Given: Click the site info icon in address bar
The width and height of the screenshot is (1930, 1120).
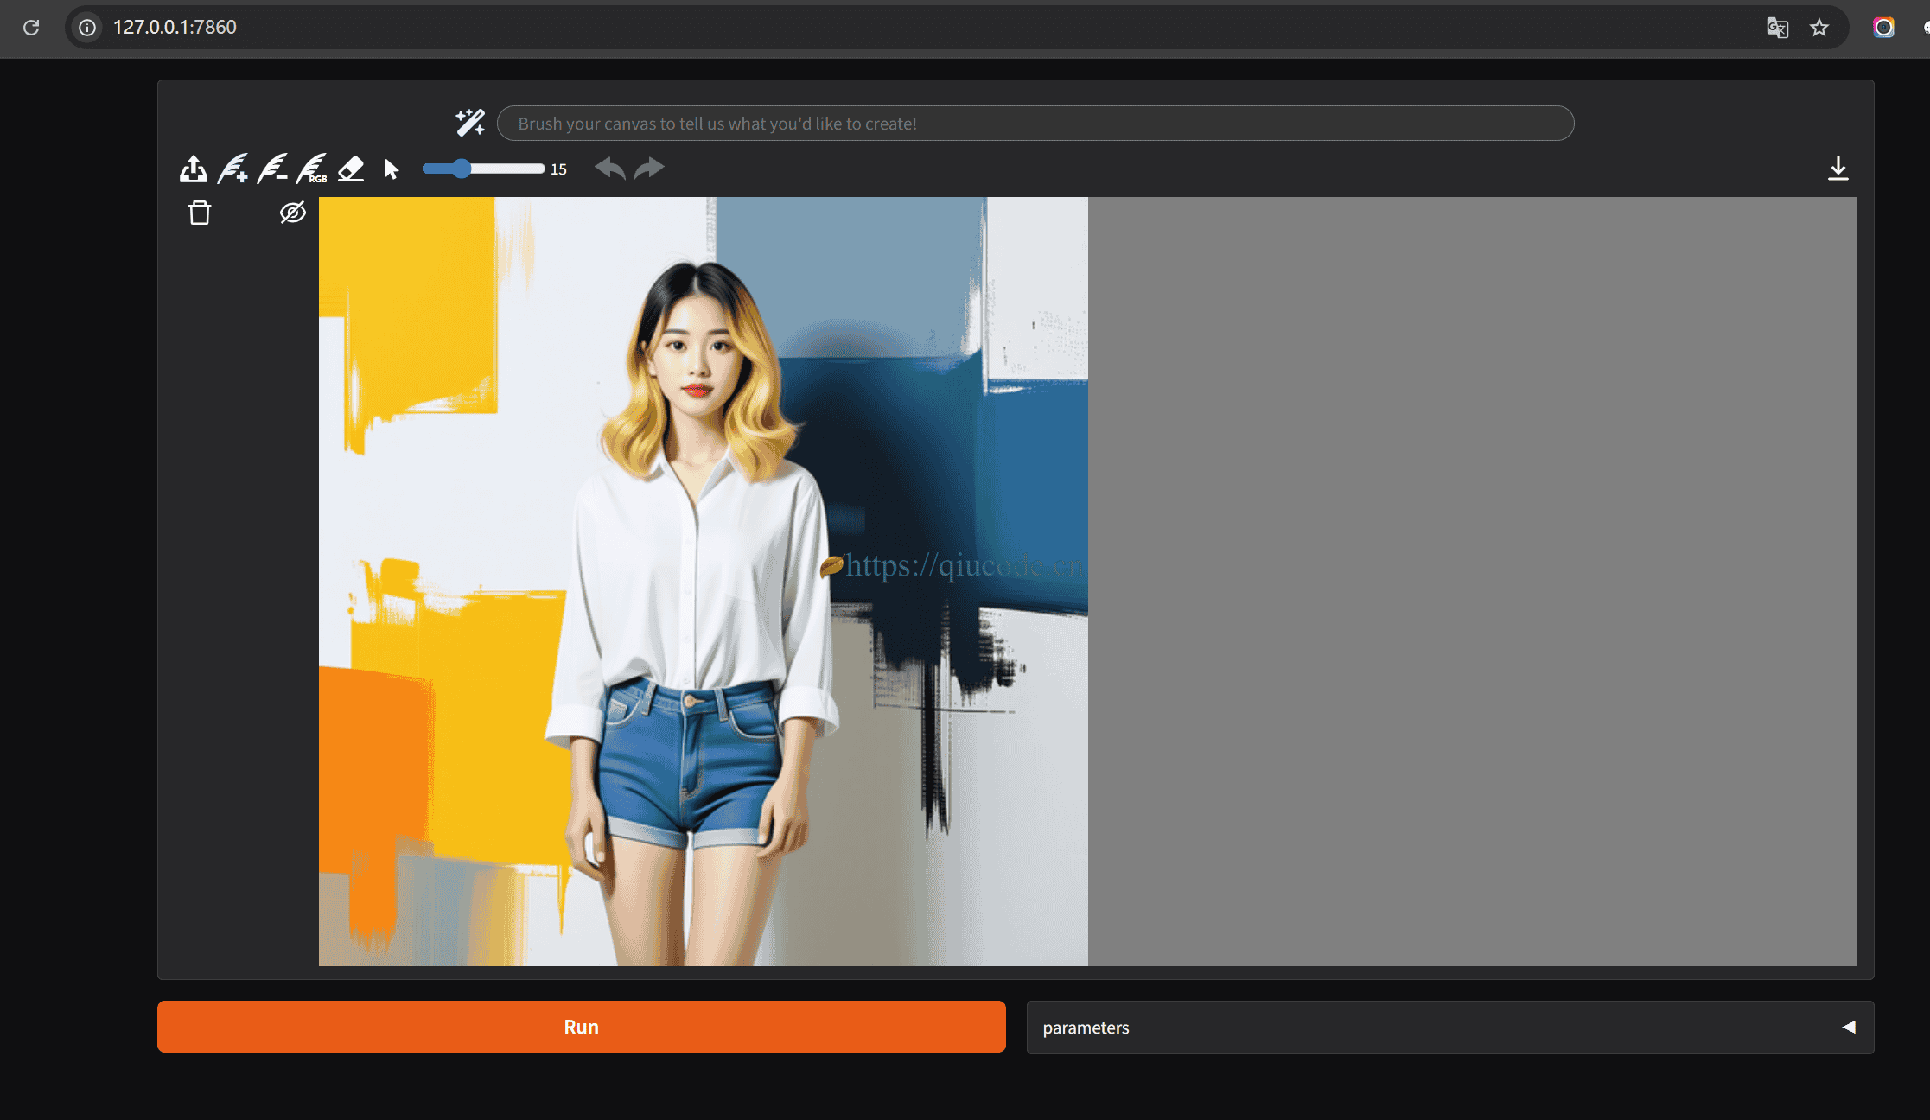Looking at the screenshot, I should (x=87, y=28).
